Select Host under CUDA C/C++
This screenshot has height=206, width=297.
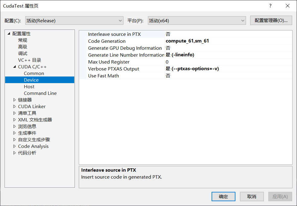coord(29,86)
